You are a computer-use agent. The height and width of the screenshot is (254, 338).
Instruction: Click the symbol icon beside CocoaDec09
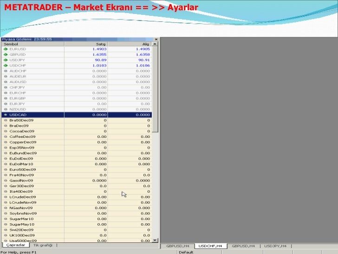click(x=6, y=131)
